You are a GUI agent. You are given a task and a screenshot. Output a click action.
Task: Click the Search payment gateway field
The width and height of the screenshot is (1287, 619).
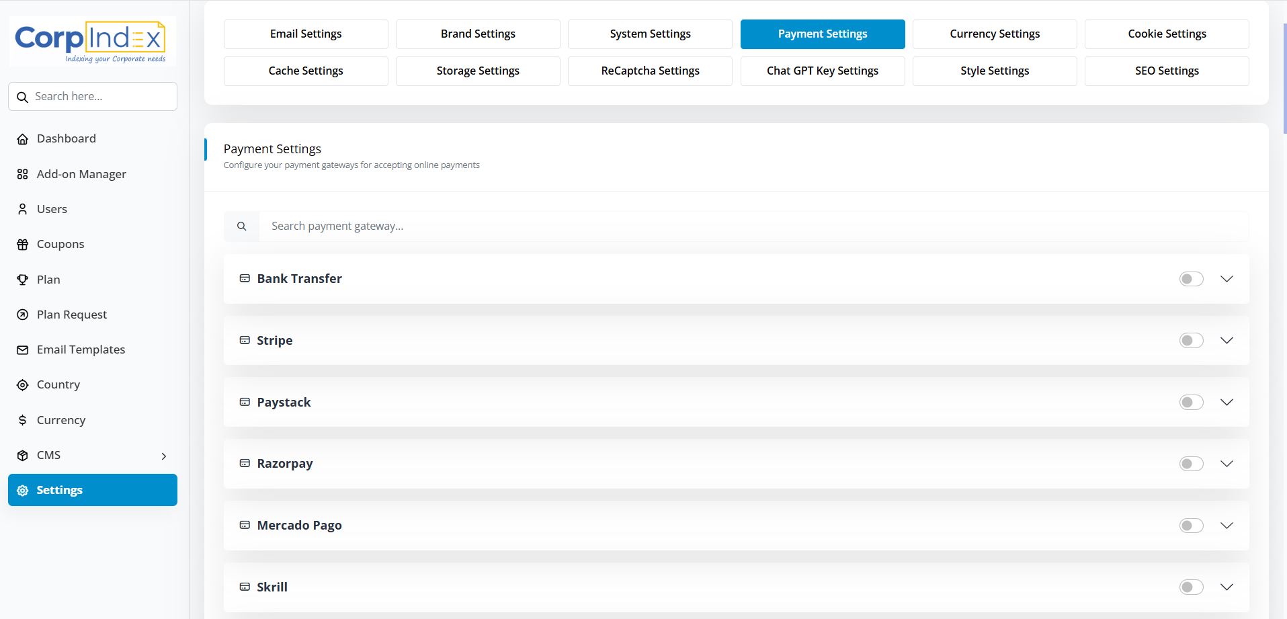pyautogui.click(x=753, y=226)
